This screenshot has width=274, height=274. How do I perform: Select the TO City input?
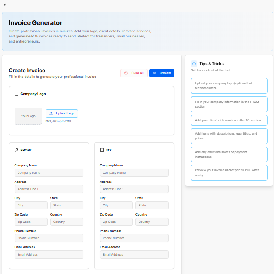pyautogui.click(x=117, y=205)
